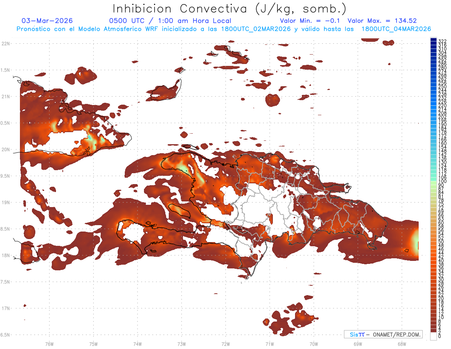Click the "20N" latitude label

click(x=6, y=149)
